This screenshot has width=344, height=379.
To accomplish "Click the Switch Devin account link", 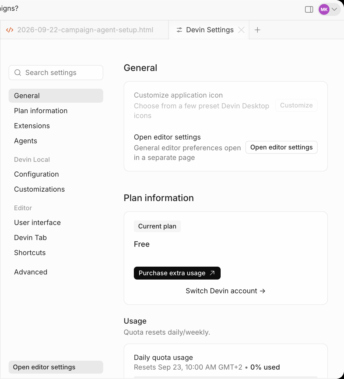I will (225, 291).
